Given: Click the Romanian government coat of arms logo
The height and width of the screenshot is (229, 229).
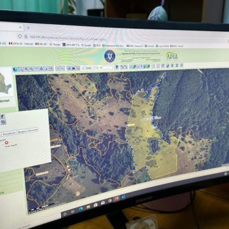Looking at the screenshot, I should coord(109,56).
